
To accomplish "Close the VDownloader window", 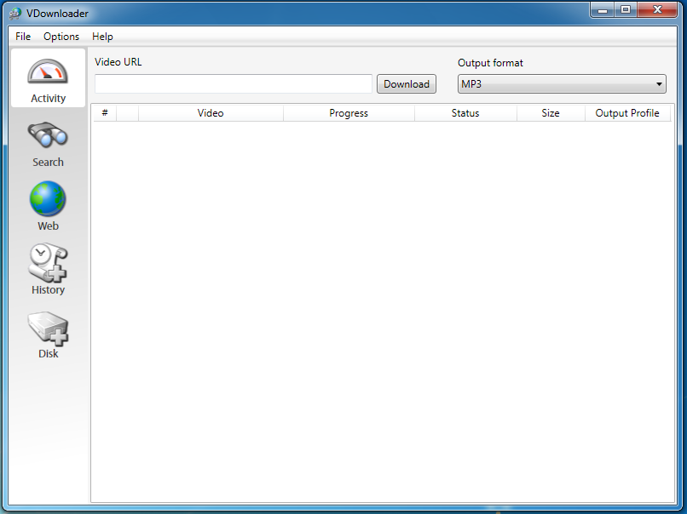I will 657,9.
